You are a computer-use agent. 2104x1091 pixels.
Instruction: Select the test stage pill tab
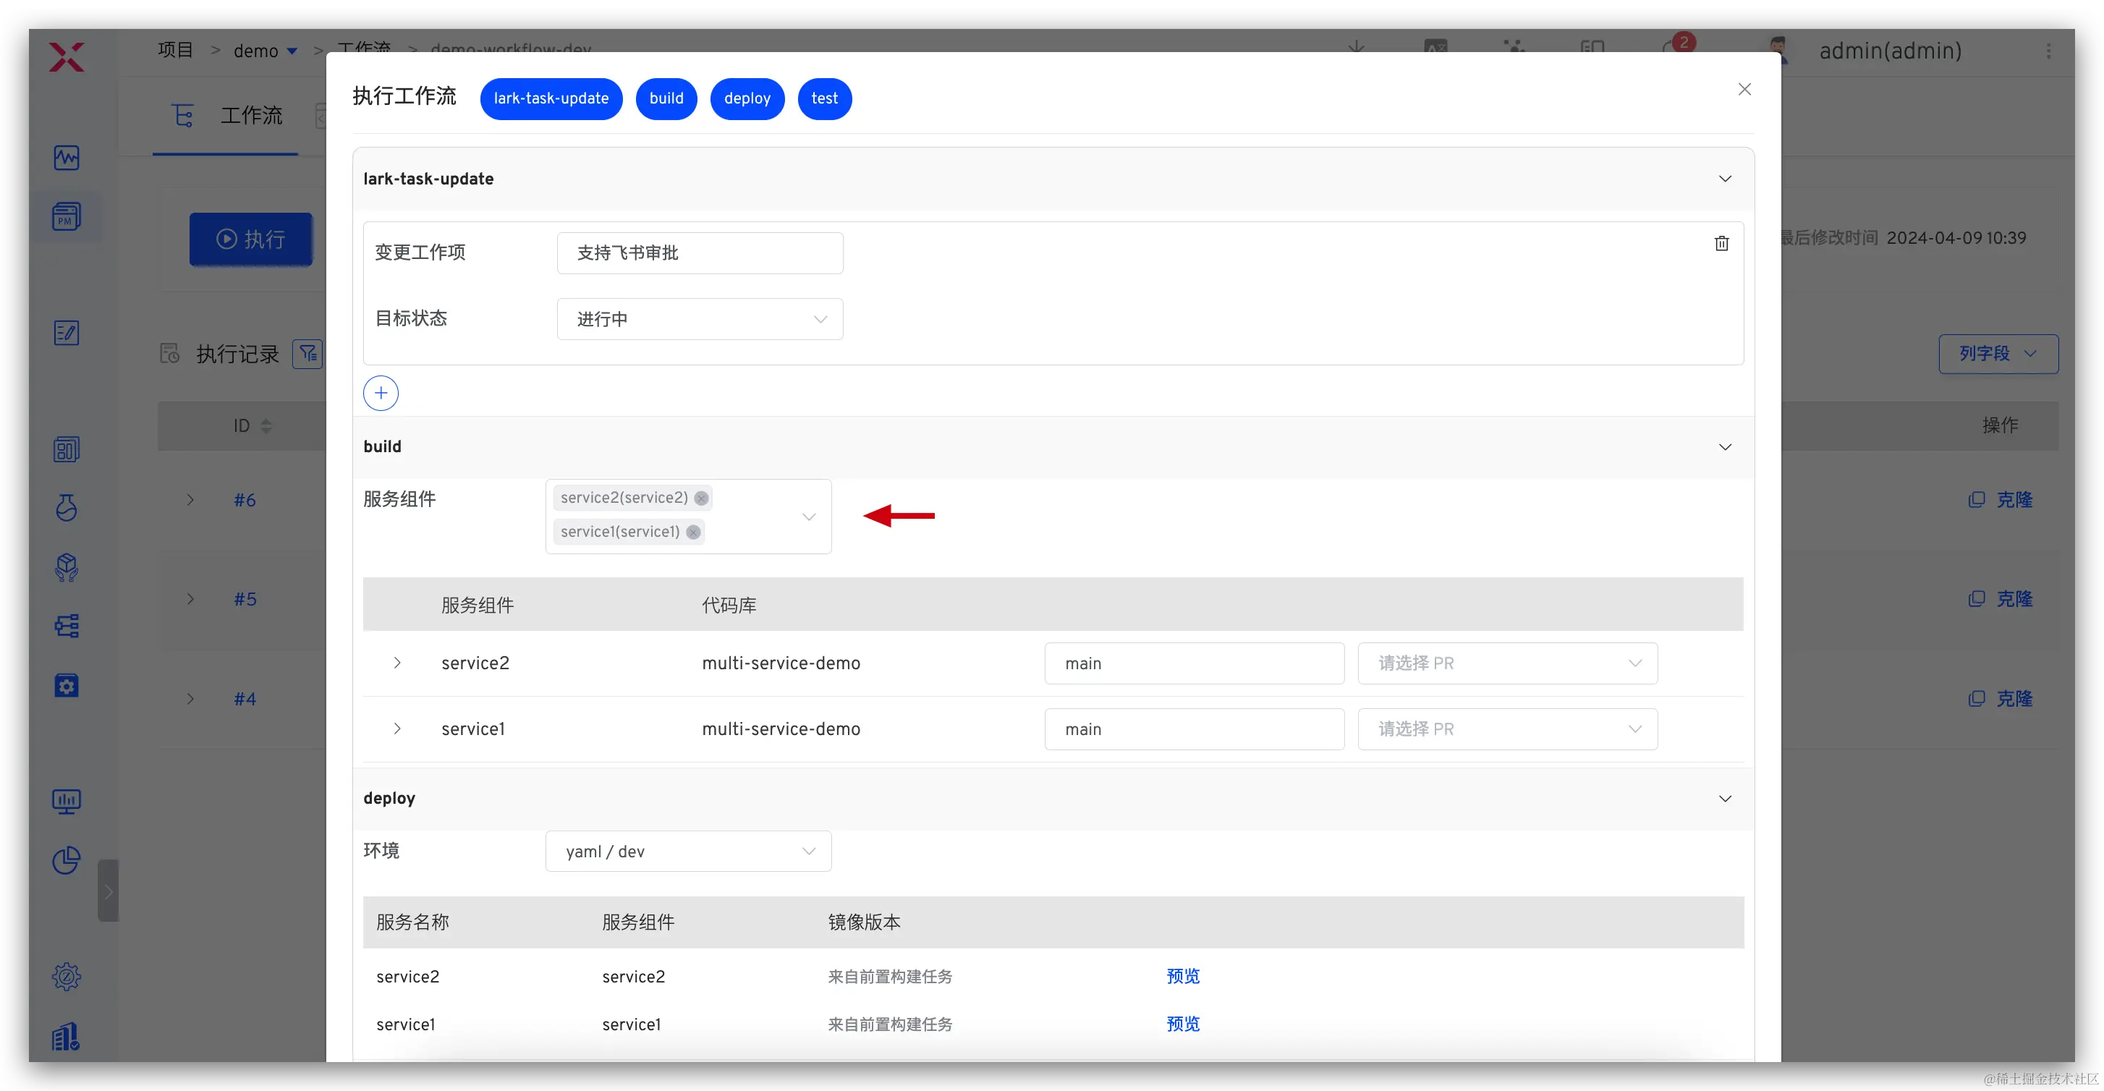point(824,99)
